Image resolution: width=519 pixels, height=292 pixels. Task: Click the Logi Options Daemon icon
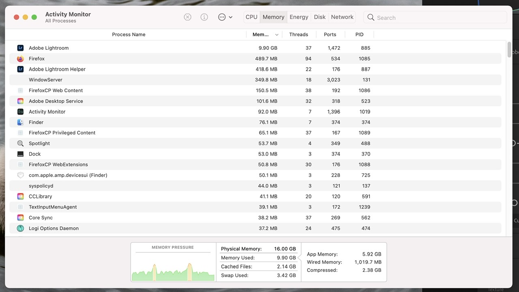click(20, 229)
